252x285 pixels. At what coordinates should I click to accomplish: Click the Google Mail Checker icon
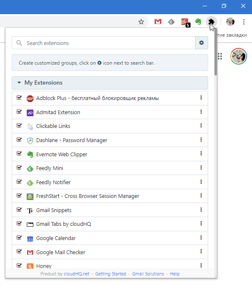[x=30, y=252]
